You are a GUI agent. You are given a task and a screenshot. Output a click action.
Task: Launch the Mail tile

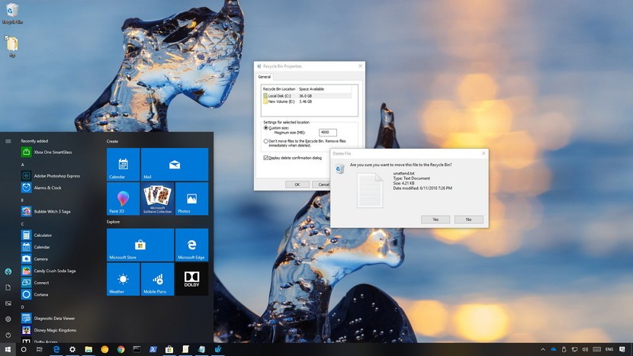coord(175,164)
